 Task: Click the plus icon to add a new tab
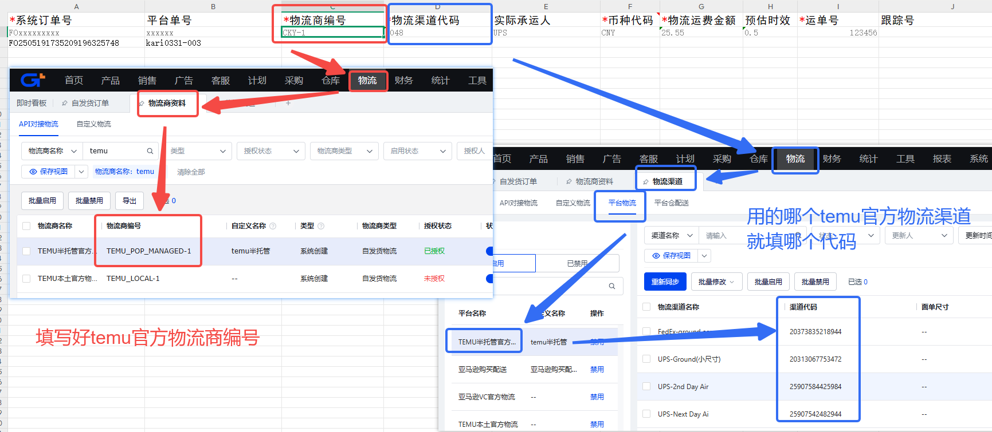(288, 103)
